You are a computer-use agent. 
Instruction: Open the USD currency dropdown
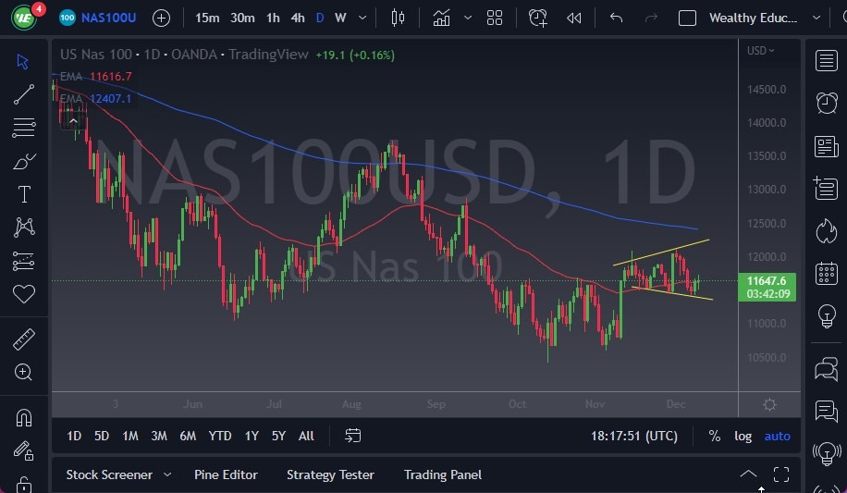[x=761, y=50]
